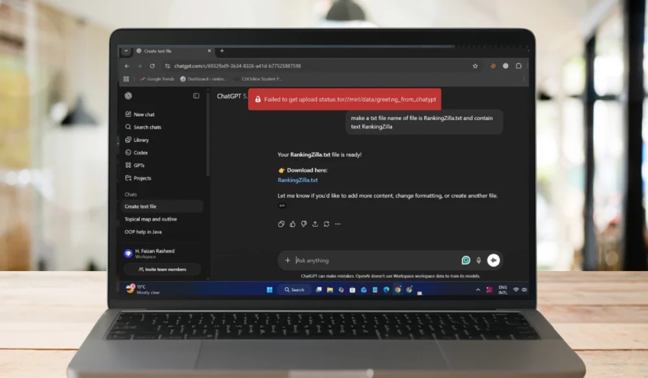Image resolution: width=648 pixels, height=378 pixels.
Task: Open the Dashboard - rankin bookmark
Action: click(x=202, y=78)
